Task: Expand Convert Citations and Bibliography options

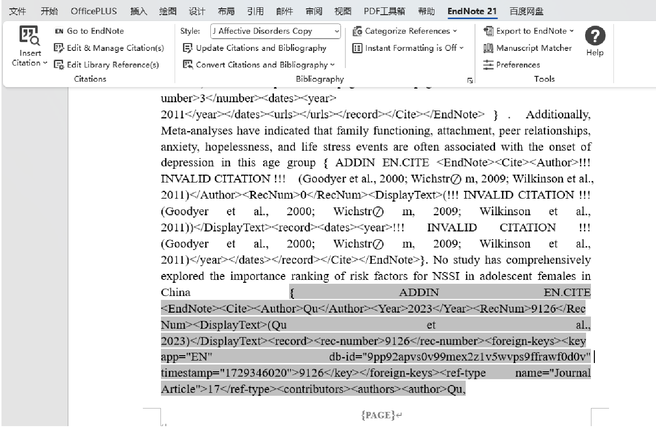Action: 331,64
